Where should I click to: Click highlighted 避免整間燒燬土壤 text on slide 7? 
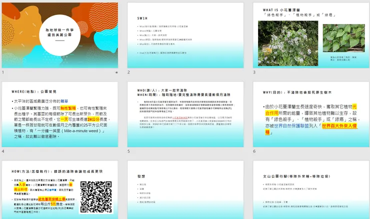(51, 199)
